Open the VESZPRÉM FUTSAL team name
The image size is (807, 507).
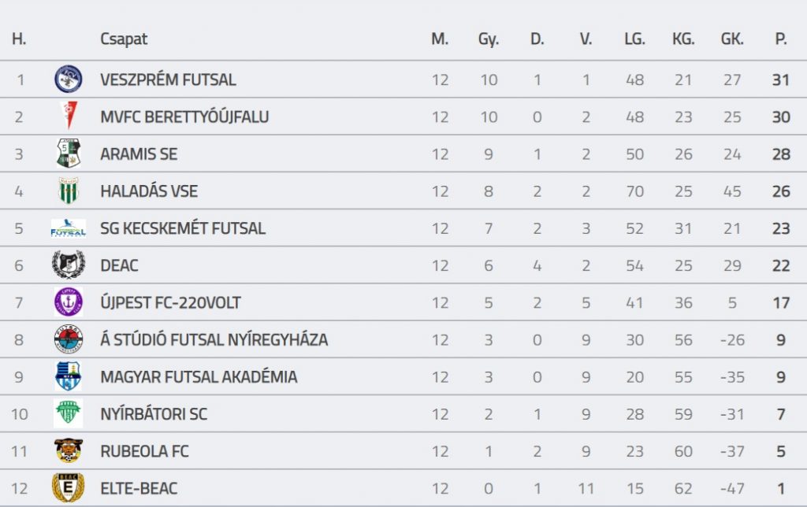pos(168,80)
